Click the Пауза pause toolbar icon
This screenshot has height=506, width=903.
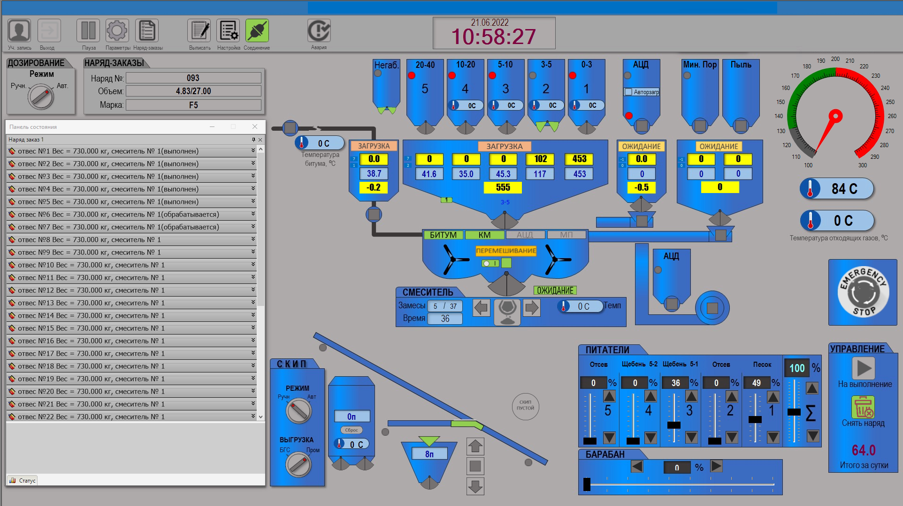88,31
